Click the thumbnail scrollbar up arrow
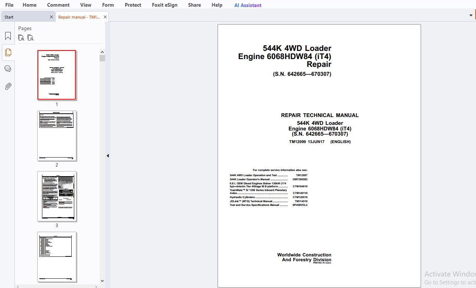The width and height of the screenshot is (476, 288). pyautogui.click(x=102, y=52)
